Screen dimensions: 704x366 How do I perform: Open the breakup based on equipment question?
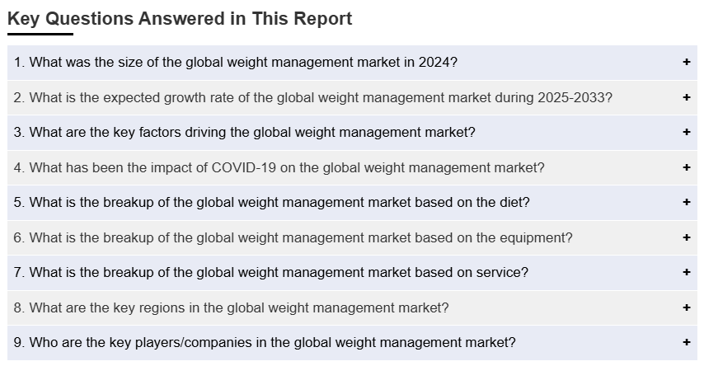[x=293, y=237]
